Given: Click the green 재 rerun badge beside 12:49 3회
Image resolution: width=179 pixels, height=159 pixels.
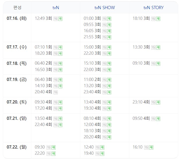Looking at the screenshot, I should click(x=60, y=19).
